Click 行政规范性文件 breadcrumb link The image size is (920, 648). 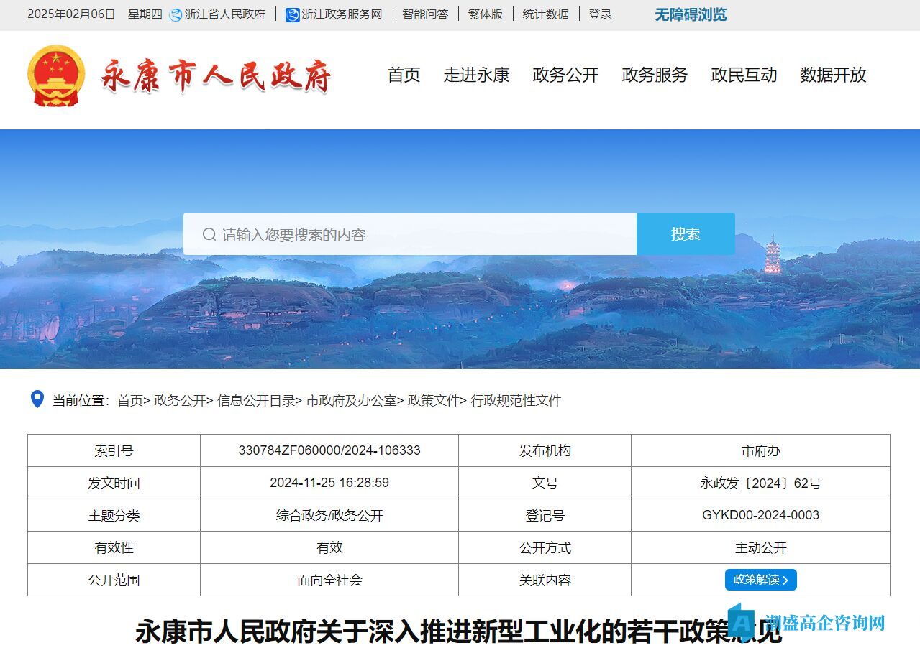point(516,401)
